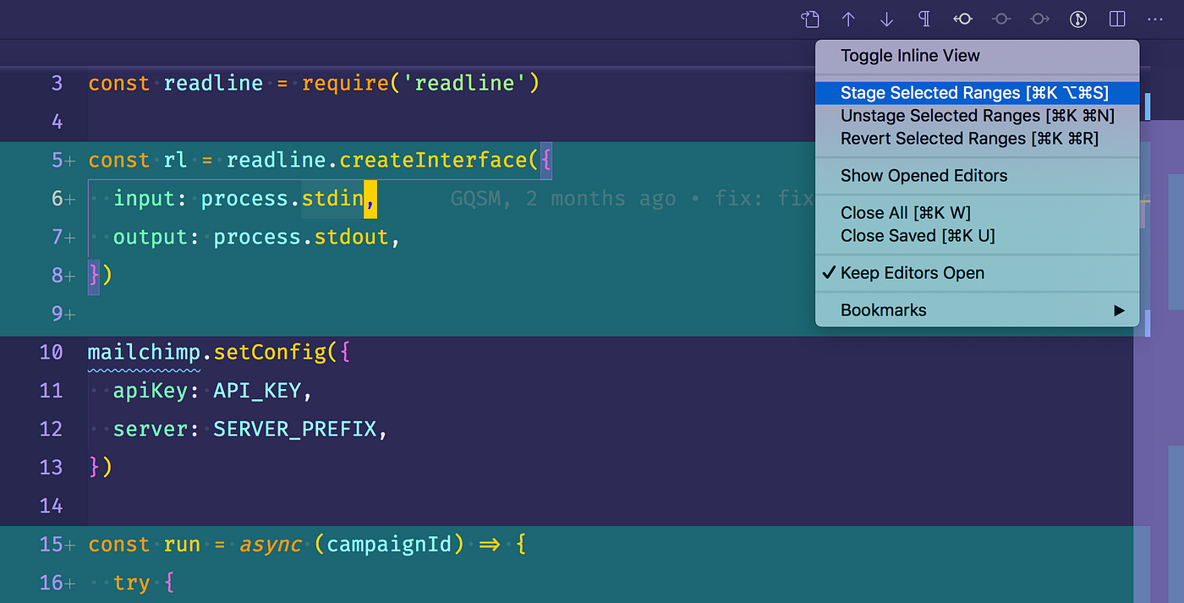
Task: Go to next change using down arrow icon
Action: [x=885, y=19]
